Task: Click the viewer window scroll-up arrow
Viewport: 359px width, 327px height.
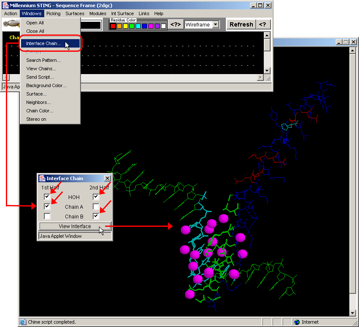Action: click(353, 51)
